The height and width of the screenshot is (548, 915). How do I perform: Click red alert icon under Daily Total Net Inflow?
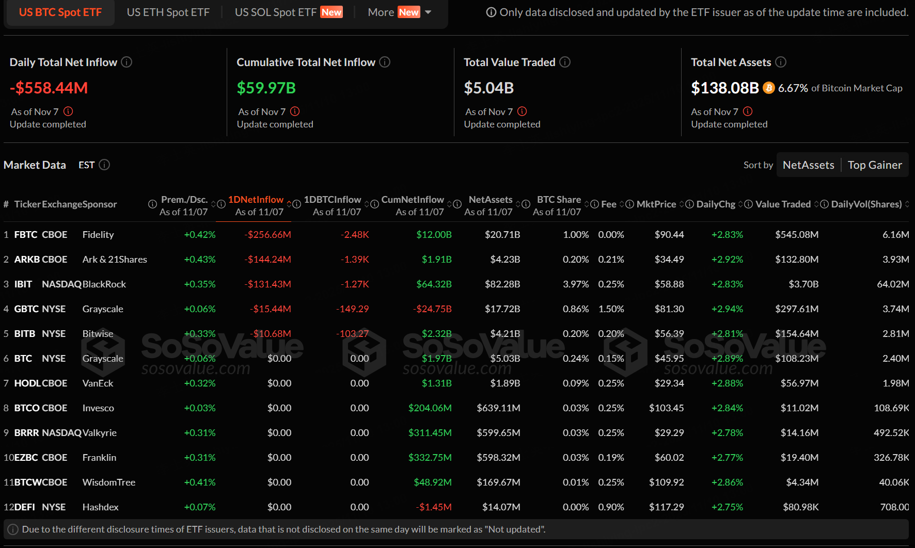[68, 111]
